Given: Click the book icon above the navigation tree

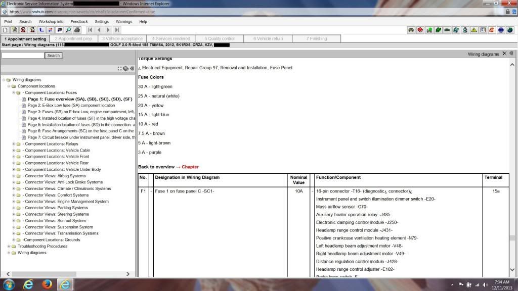Looking at the screenshot, I should point(125,69).
